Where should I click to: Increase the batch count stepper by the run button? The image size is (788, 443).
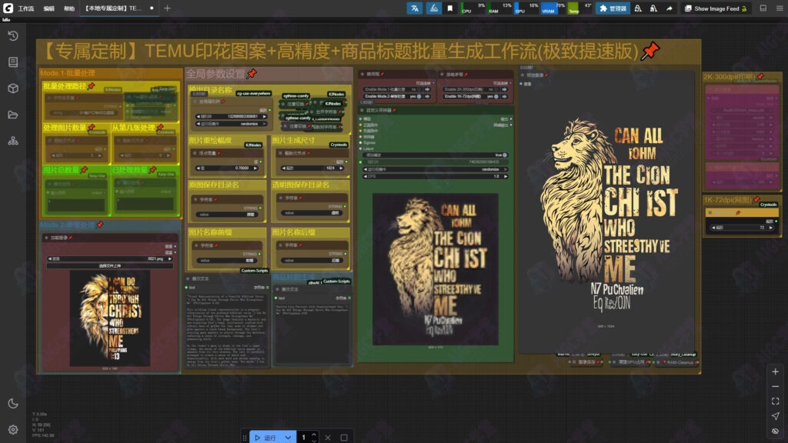click(314, 435)
